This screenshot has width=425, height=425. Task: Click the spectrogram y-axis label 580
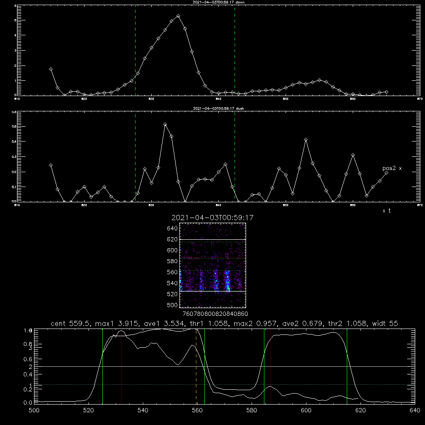(x=173, y=261)
